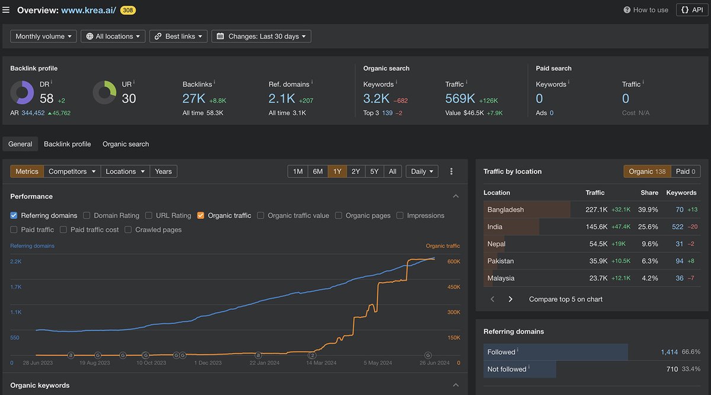This screenshot has height=395, width=711.
Task: Open the Changes: Last 30 days dropdown
Action: pyautogui.click(x=261, y=37)
